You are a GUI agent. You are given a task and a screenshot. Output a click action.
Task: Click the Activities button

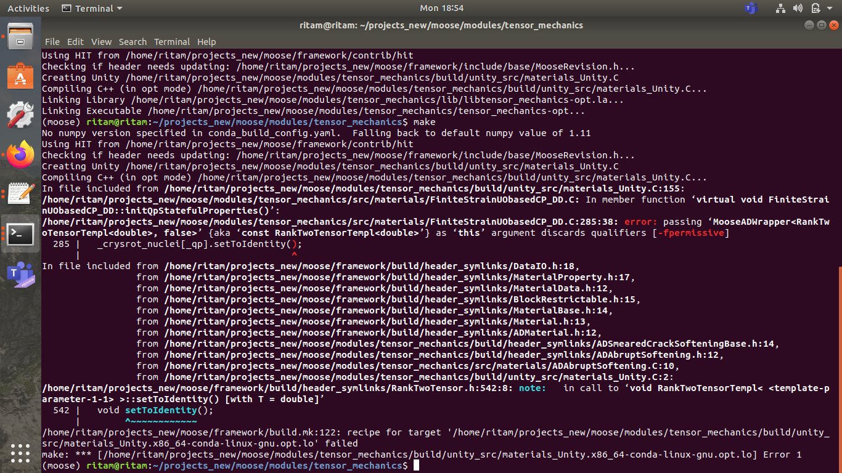click(28, 8)
